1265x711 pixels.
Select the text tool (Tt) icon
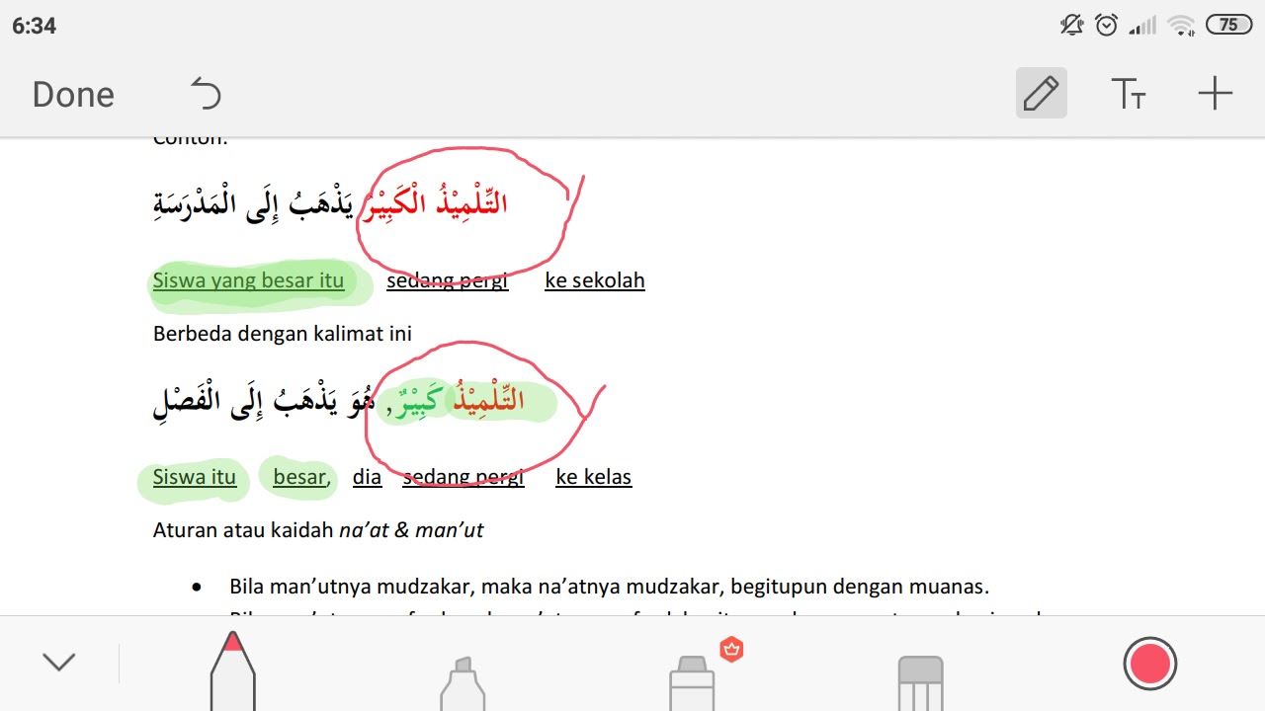click(x=1129, y=94)
